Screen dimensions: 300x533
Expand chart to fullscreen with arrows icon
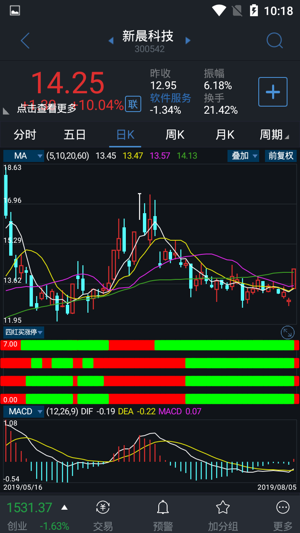pos(288,332)
